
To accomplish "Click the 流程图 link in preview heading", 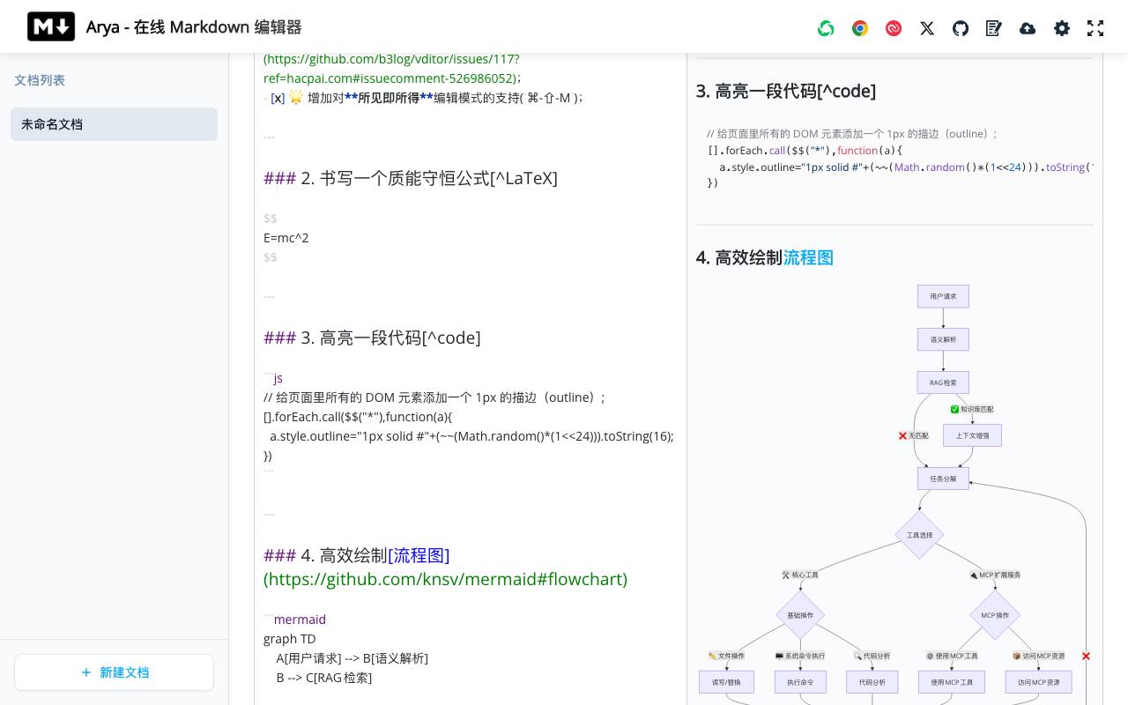I will click(808, 257).
